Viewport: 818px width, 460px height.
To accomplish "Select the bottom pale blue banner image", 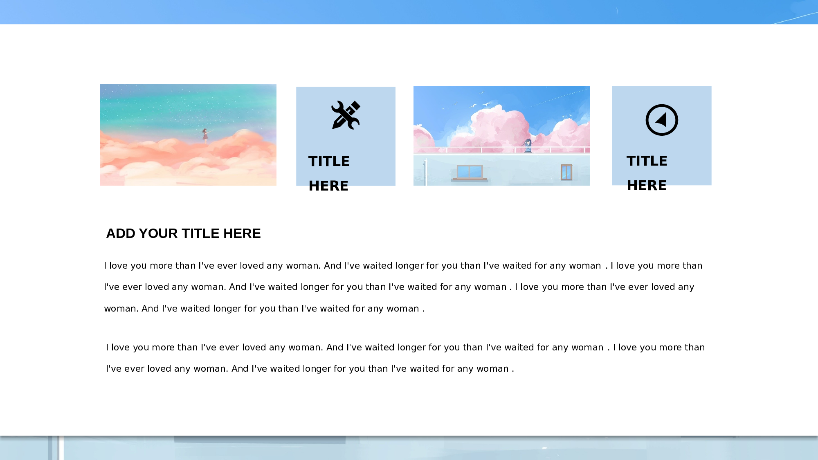I will pyautogui.click(x=409, y=448).
